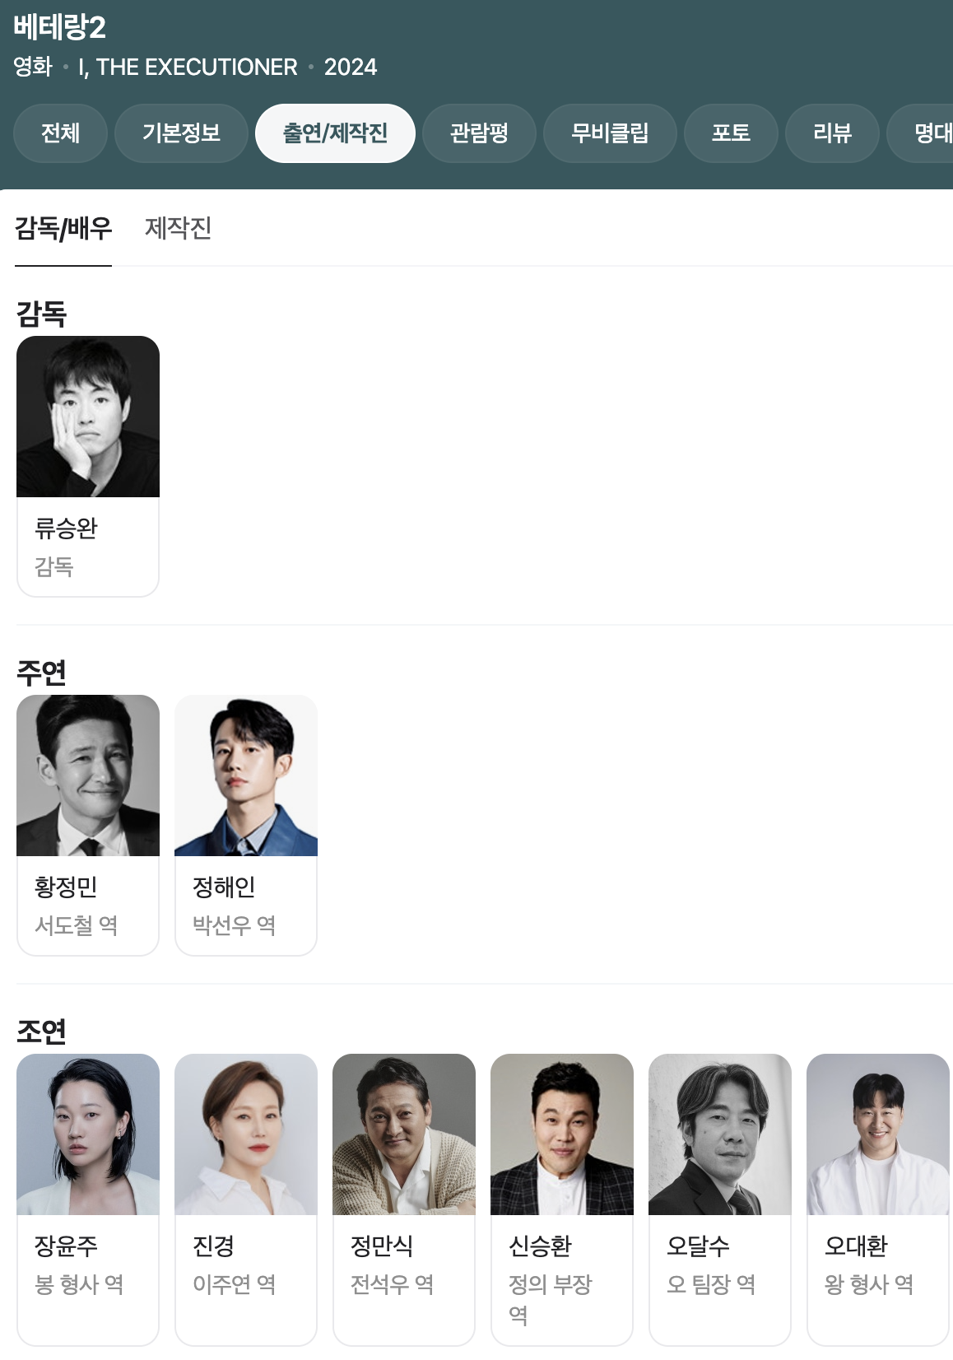
Task: Switch to the 포토 tab
Action: 731,133
